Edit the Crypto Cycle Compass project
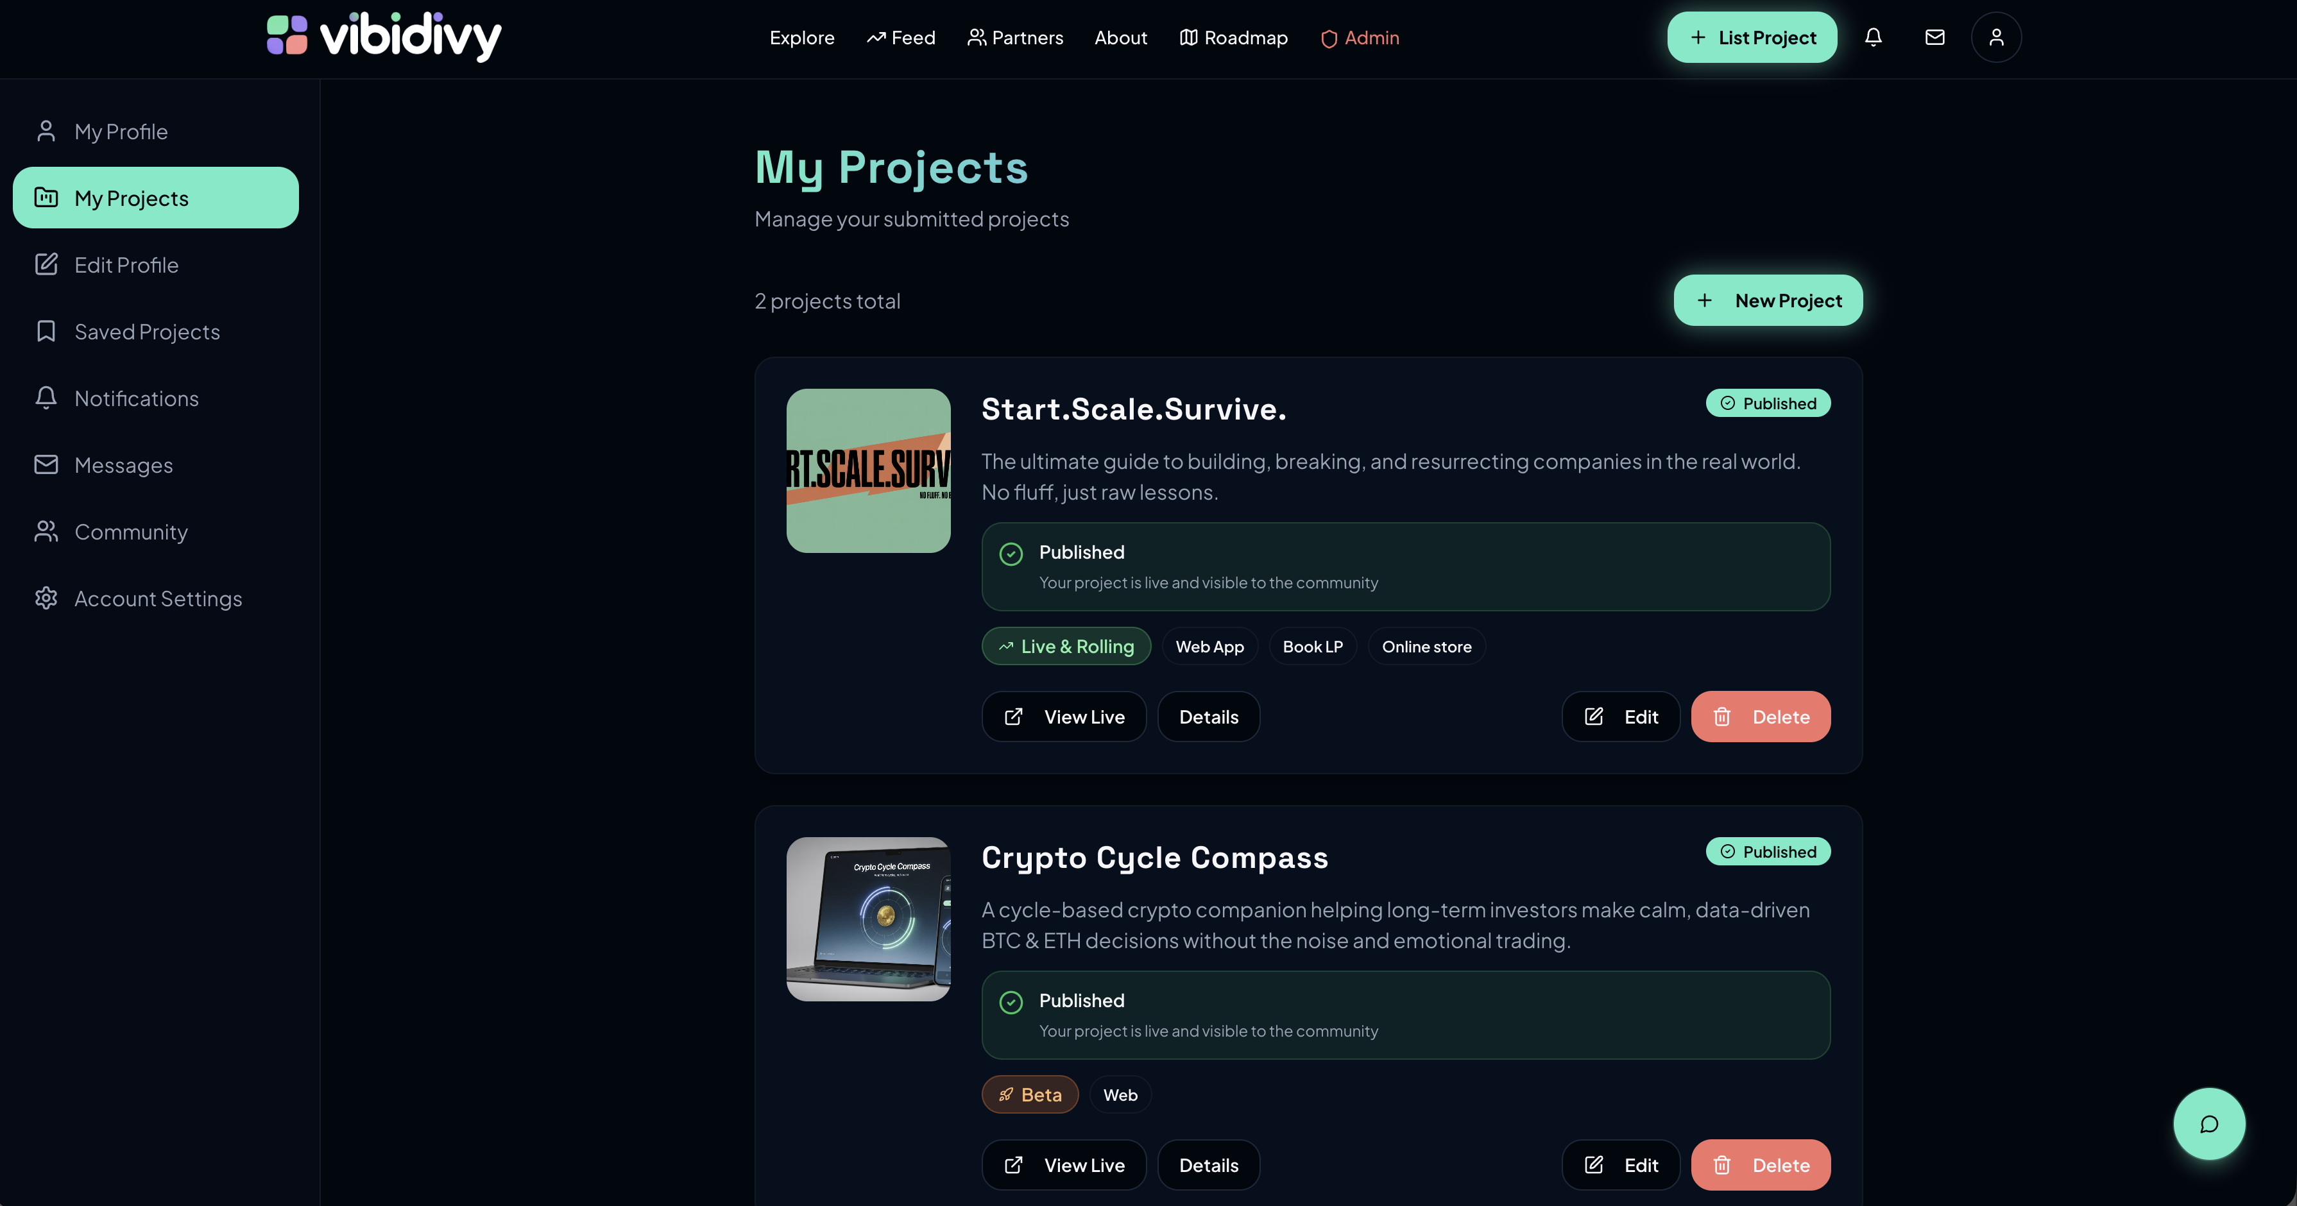This screenshot has width=2297, height=1206. click(1620, 1165)
